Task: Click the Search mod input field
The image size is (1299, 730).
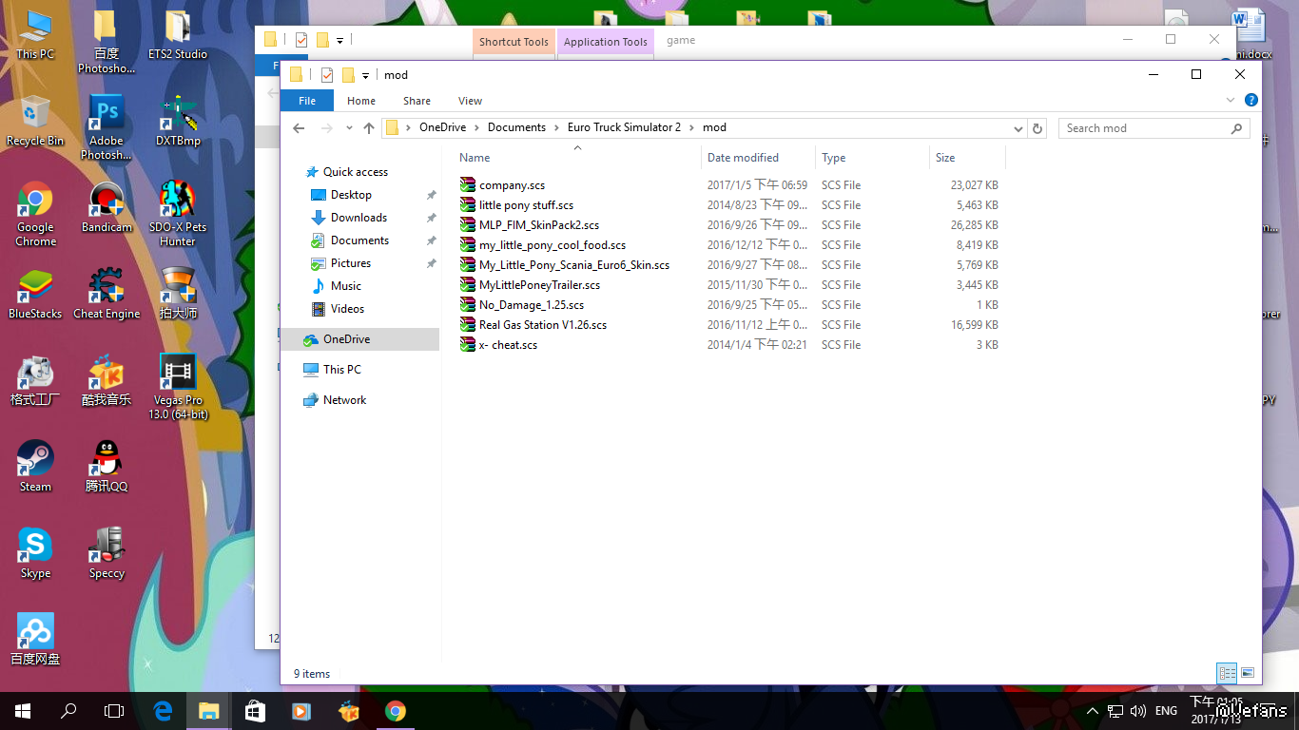Action: click(x=1144, y=128)
